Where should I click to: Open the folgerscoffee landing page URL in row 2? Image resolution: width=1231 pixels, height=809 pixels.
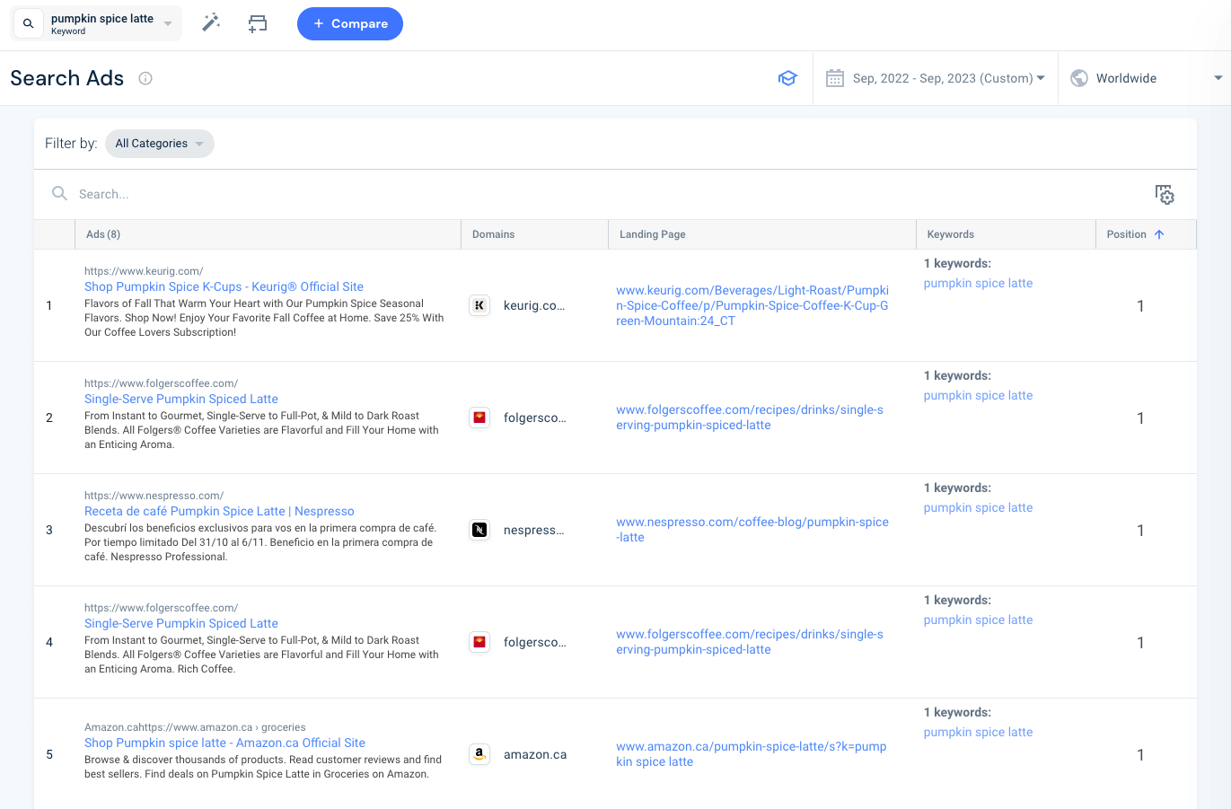pos(750,418)
